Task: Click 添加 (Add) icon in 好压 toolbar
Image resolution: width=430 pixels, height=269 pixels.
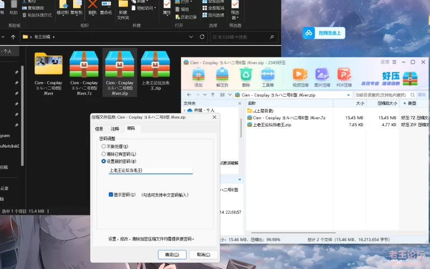Action: click(x=198, y=75)
